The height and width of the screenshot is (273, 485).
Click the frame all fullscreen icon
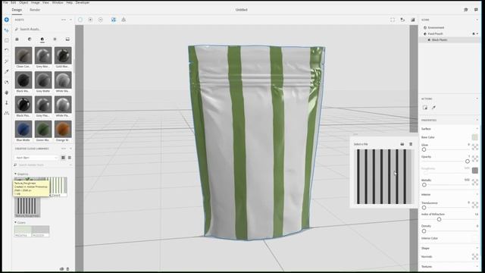393,20
